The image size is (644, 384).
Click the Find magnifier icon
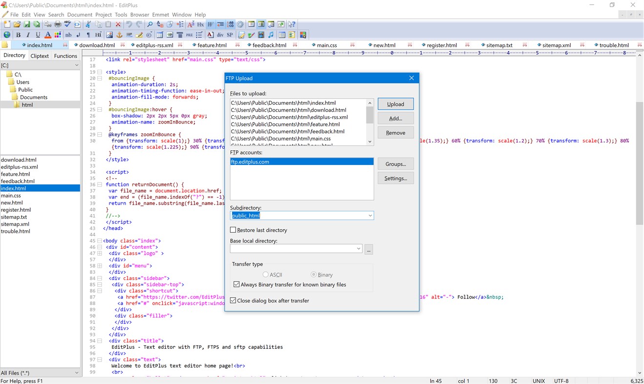coord(150,24)
